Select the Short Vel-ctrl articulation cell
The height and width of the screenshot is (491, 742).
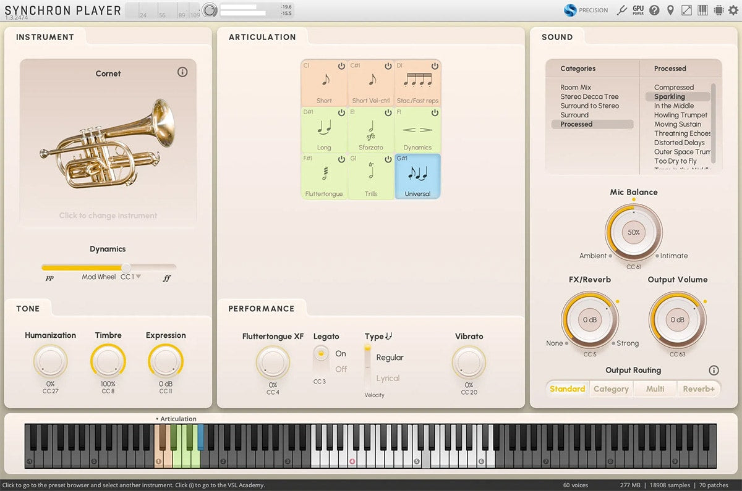pyautogui.click(x=371, y=83)
